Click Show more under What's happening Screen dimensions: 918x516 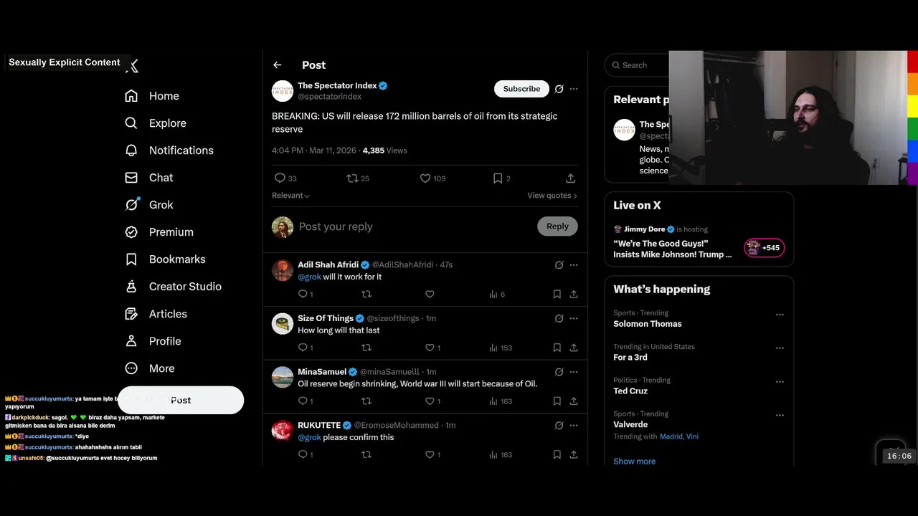point(634,462)
